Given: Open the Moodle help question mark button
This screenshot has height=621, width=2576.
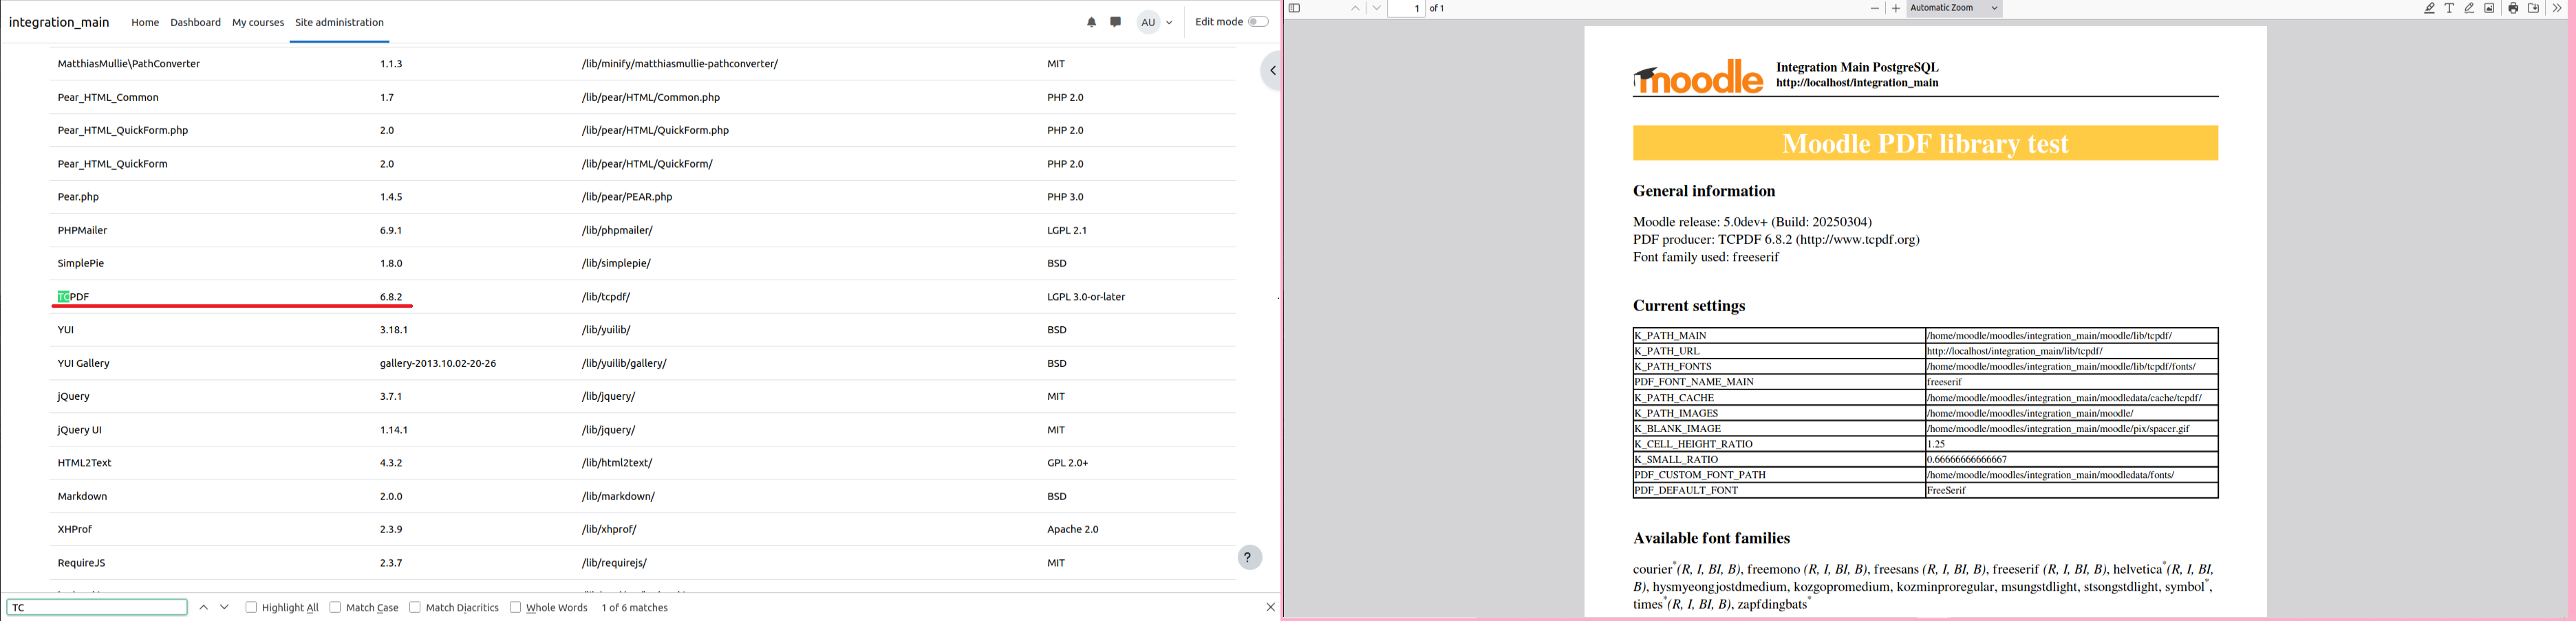Looking at the screenshot, I should [1249, 557].
